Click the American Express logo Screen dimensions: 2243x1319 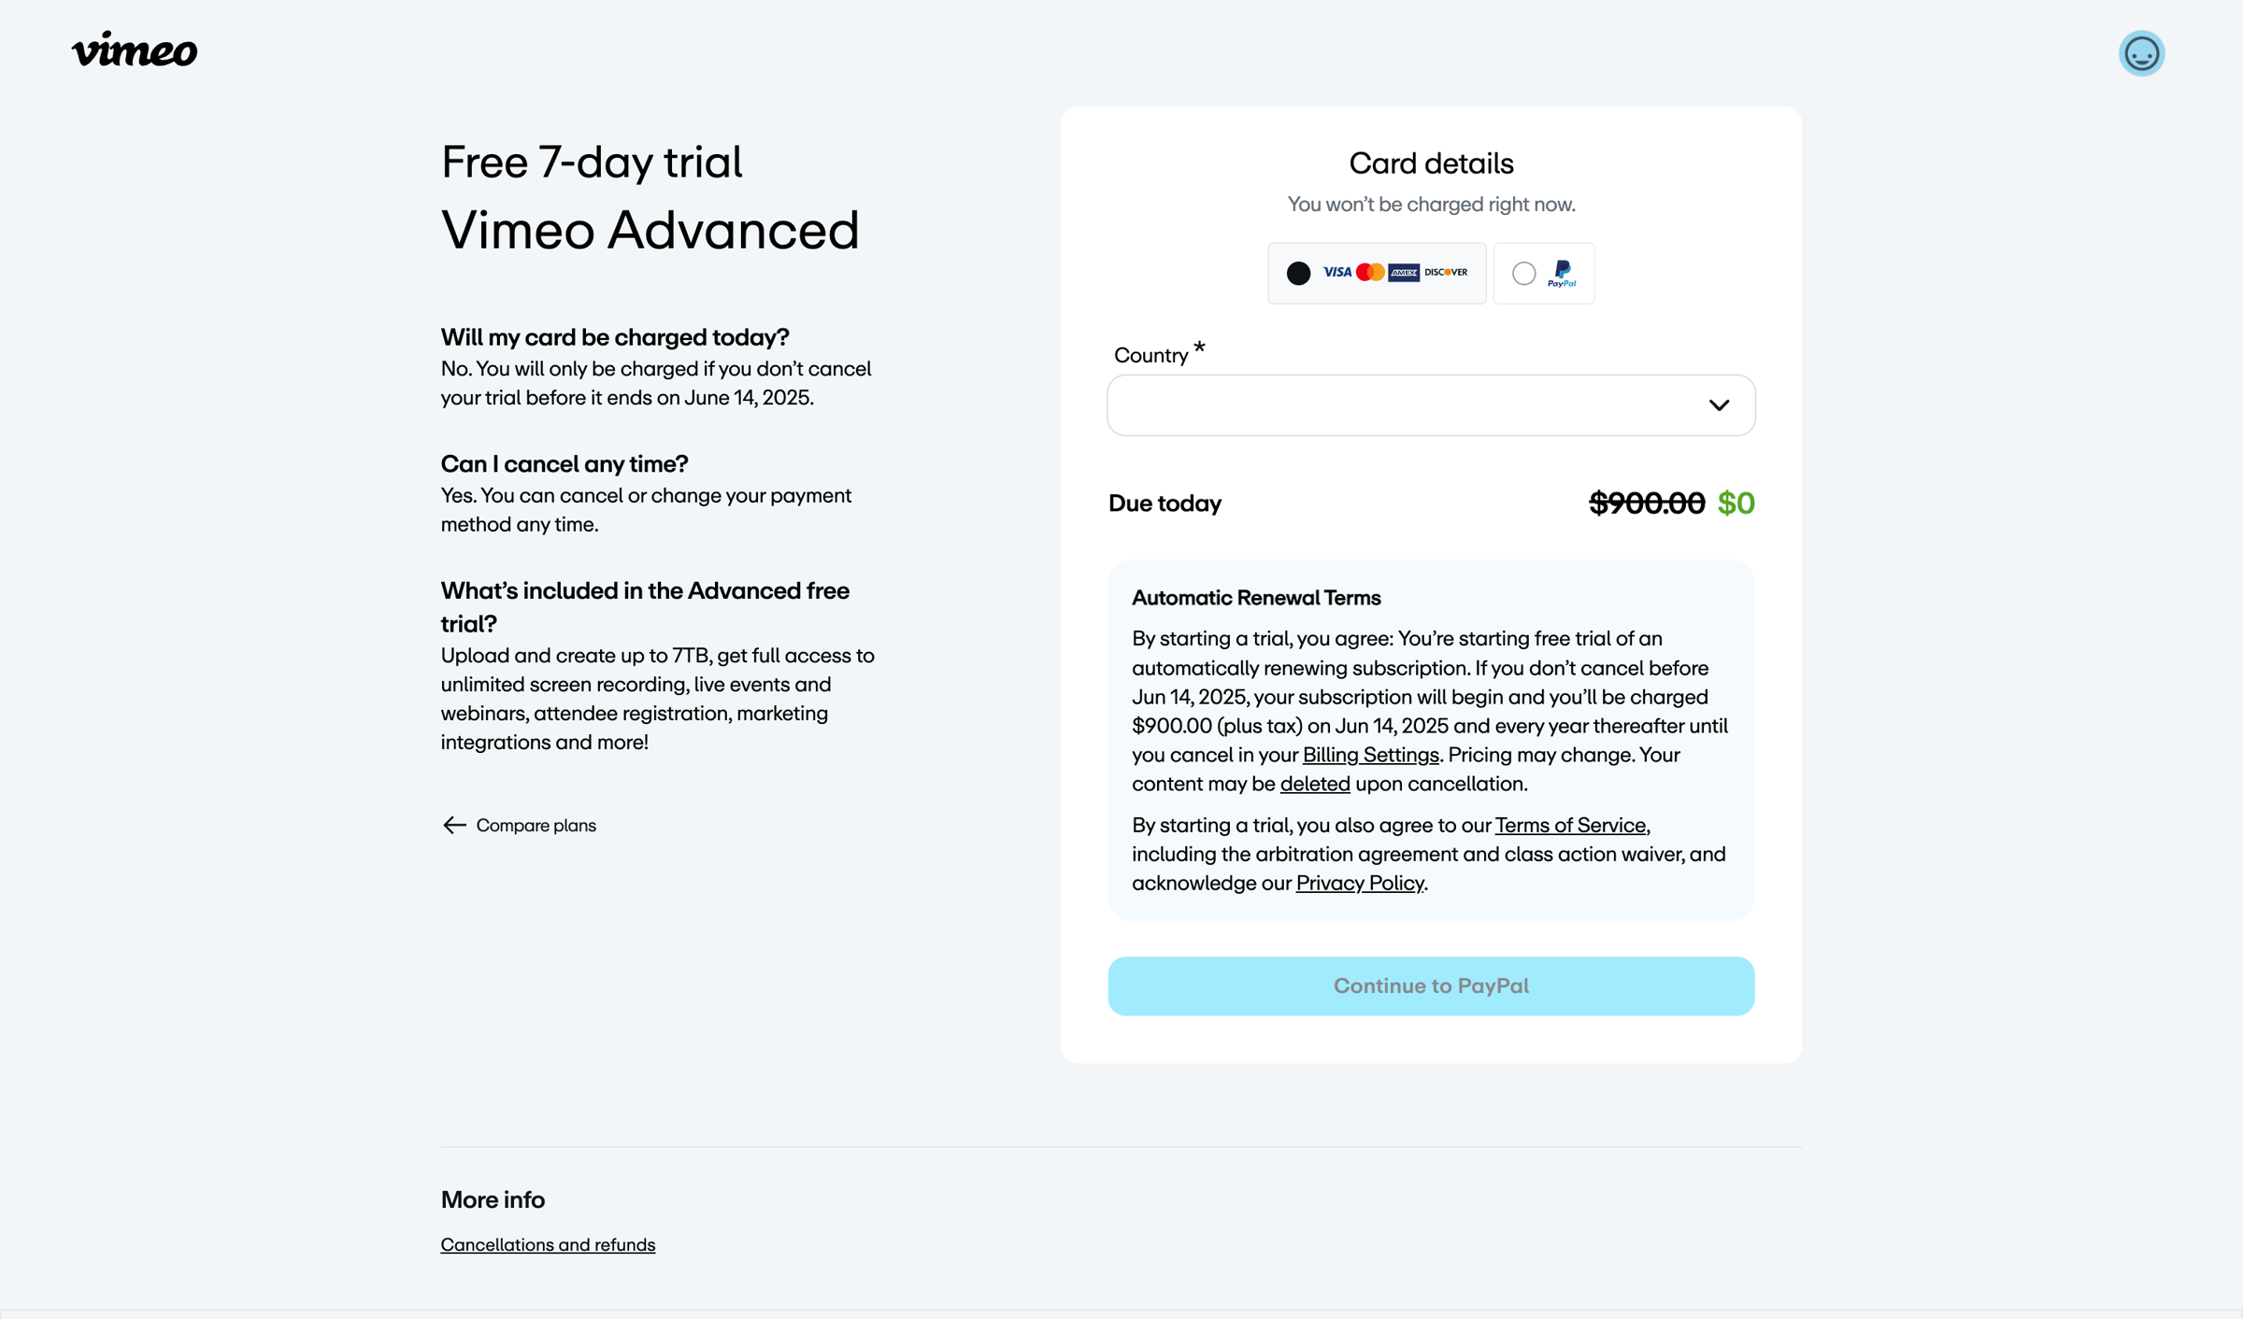(1404, 272)
